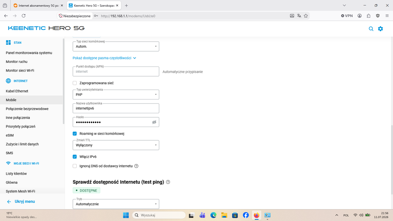The image size is (393, 221).
Task: Open Inne połączenia page
Action: (x=18, y=118)
